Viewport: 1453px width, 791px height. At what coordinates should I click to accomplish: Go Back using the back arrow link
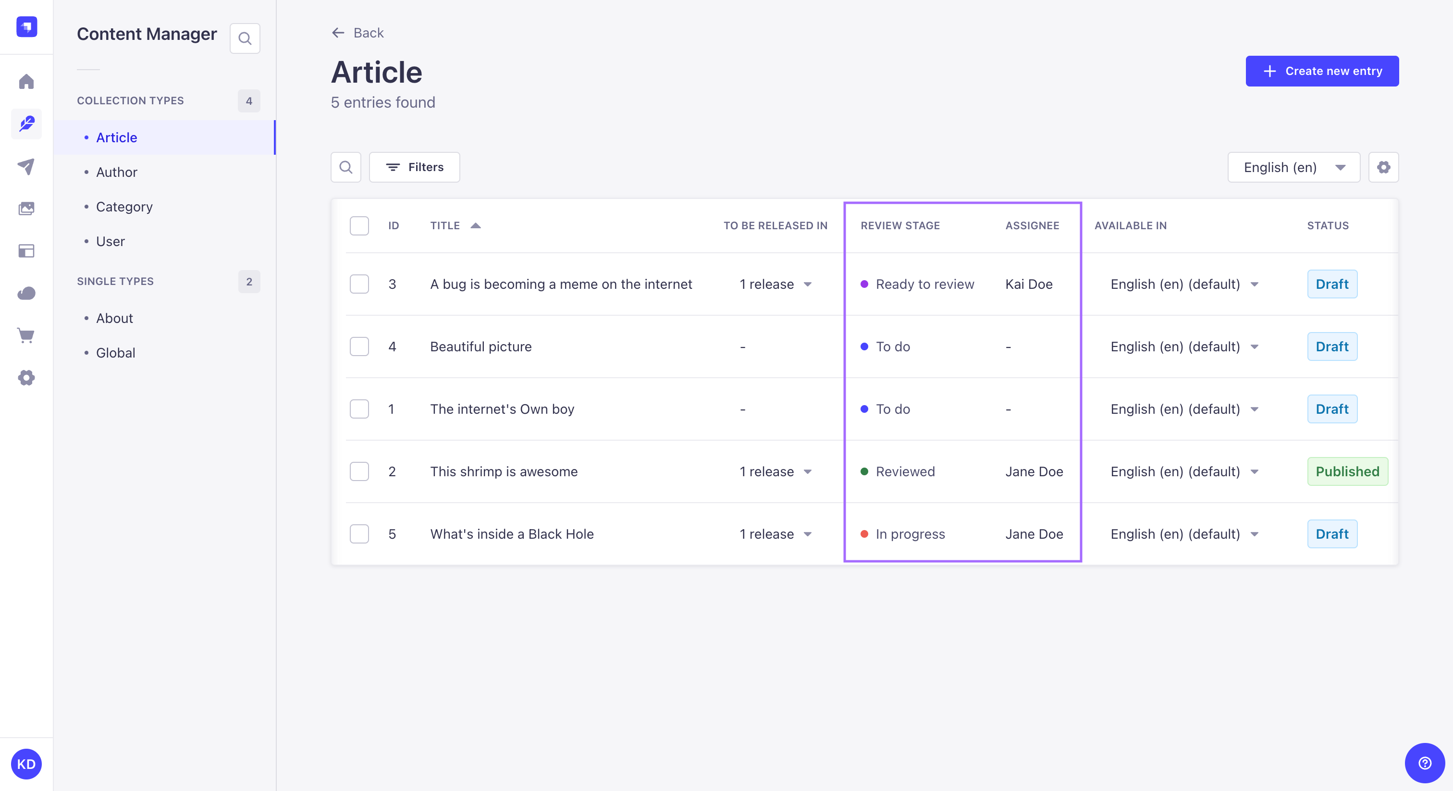point(357,33)
